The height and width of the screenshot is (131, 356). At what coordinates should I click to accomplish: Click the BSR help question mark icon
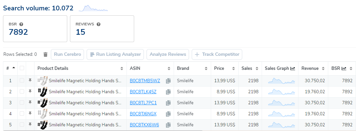pos(21,24)
